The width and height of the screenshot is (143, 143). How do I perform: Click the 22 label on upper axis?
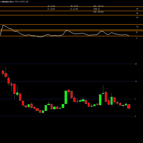point(137,17)
